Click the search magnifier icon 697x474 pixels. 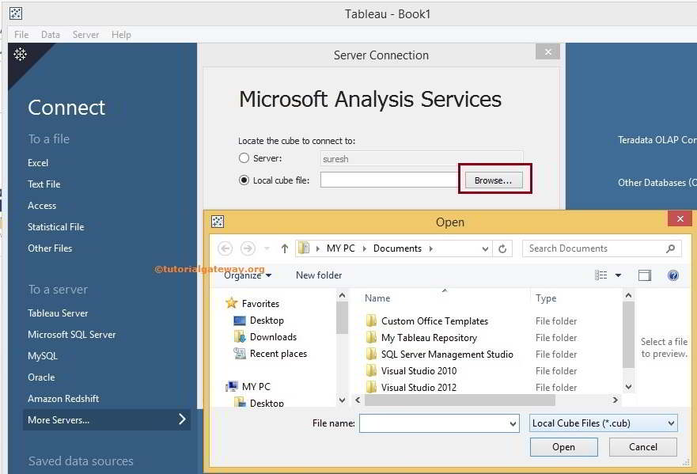(670, 248)
